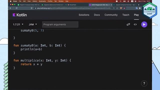Open the keyboard input source menu

[132, 1]
